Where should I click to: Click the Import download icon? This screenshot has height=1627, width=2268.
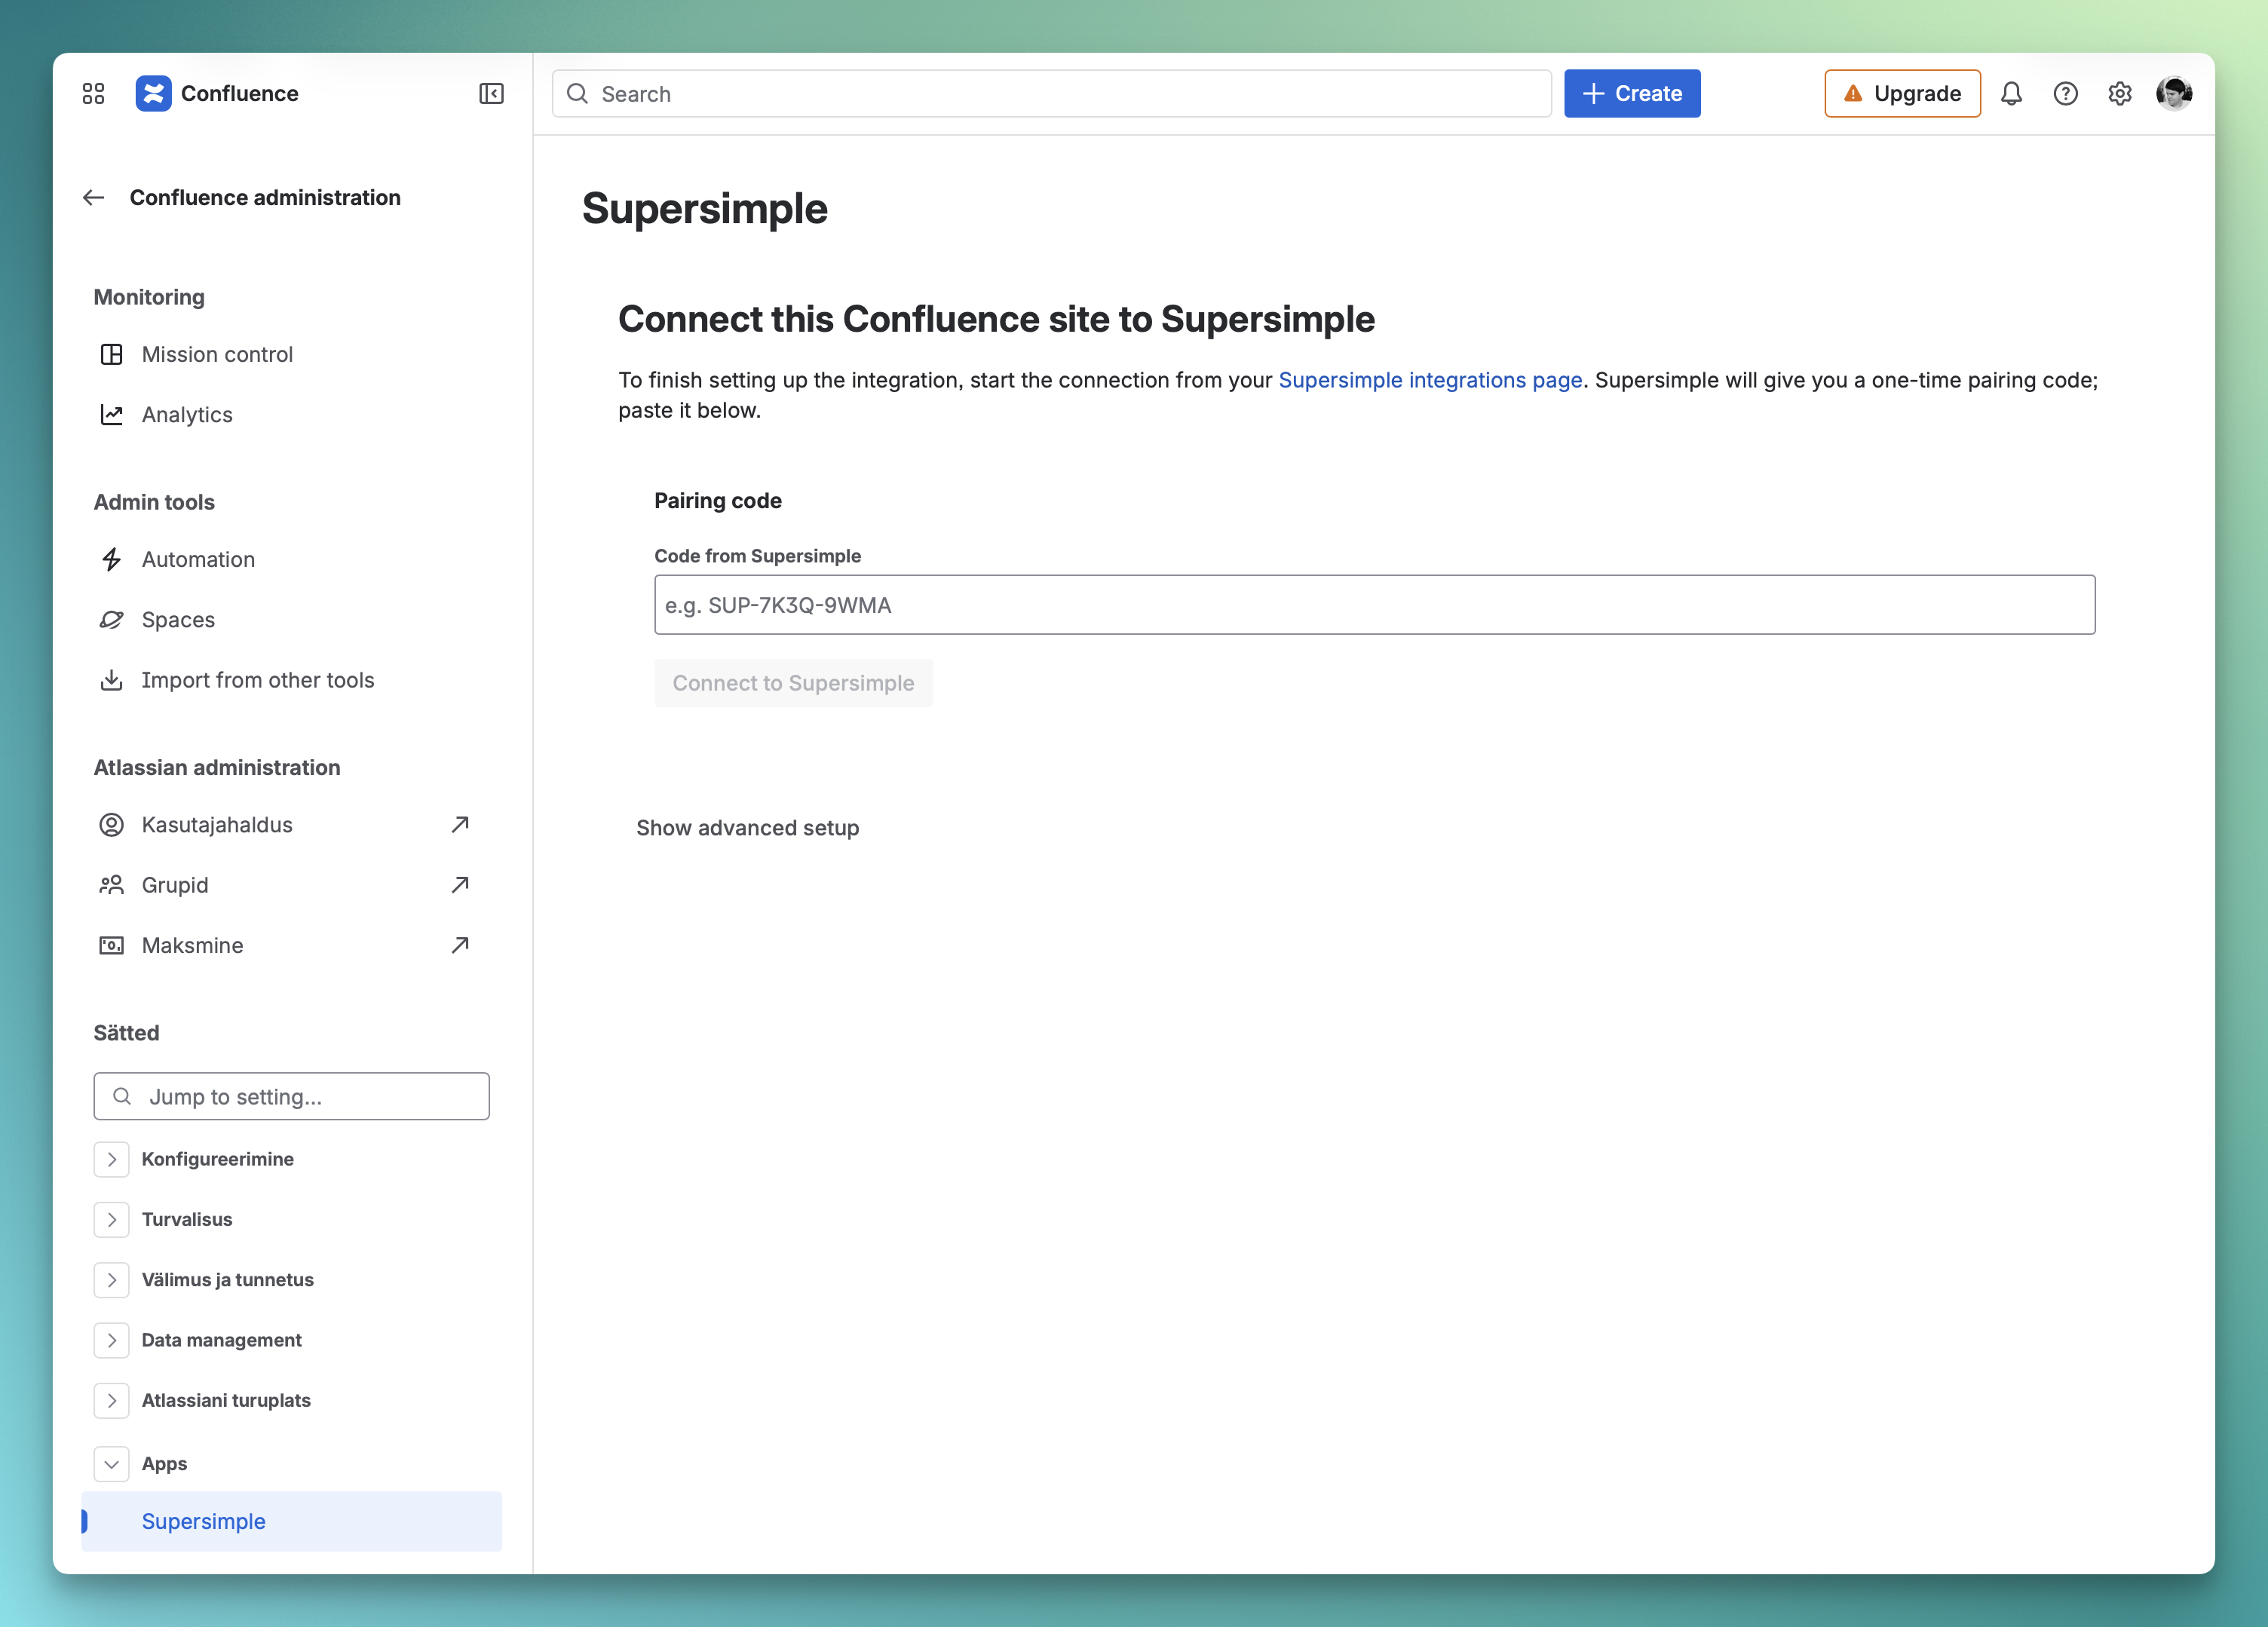pos(111,680)
